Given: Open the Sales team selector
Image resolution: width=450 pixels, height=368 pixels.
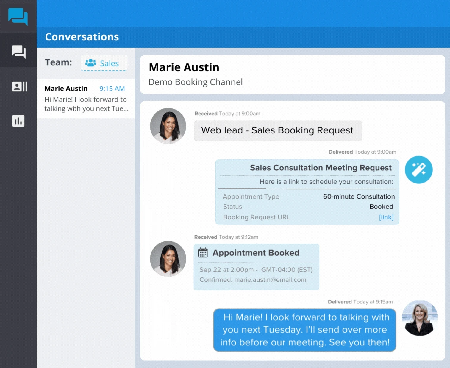Looking at the screenshot, I should click(x=104, y=63).
